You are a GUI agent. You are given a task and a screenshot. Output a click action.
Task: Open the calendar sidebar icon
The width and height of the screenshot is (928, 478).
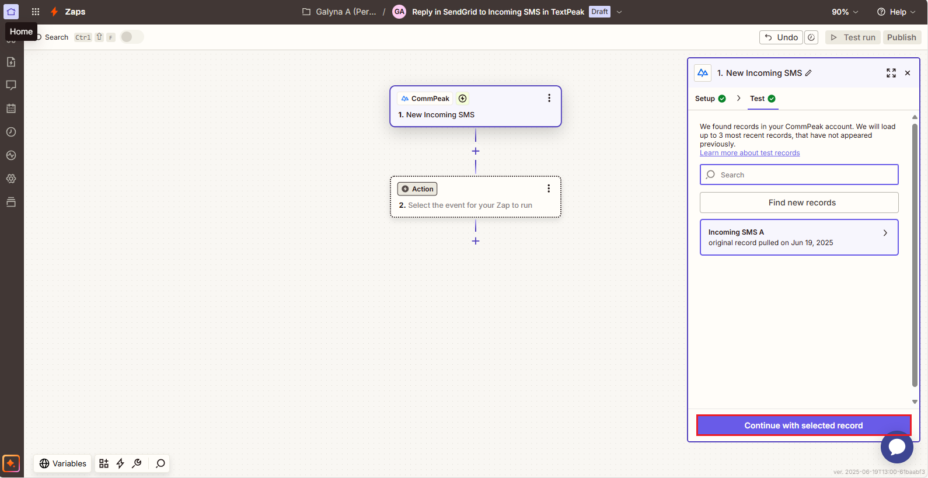point(11,109)
